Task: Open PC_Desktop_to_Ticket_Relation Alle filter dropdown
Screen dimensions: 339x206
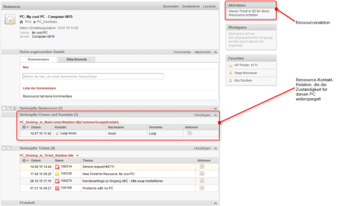Action: [77, 155]
